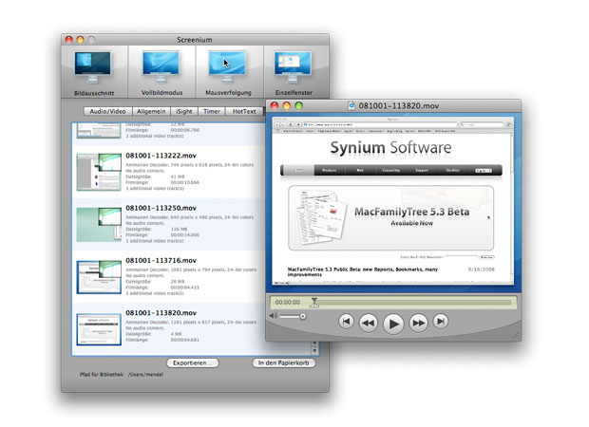Close the Screenium window
Viewport: 589px width, 427px height.
tap(68, 40)
